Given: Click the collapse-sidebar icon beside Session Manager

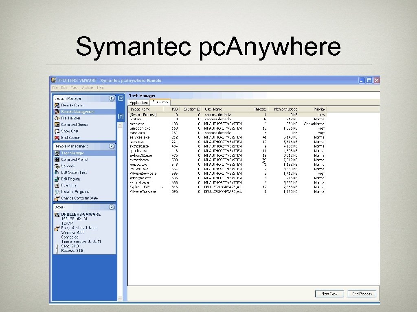Looking at the screenshot, I should click(x=121, y=98).
